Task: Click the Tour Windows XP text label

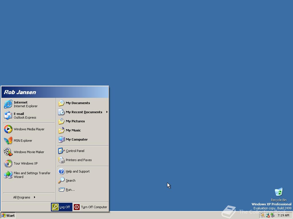Action: point(25,163)
